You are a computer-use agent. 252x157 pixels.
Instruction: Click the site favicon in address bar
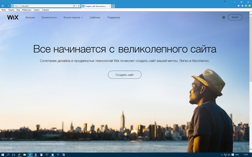[x=12, y=6]
